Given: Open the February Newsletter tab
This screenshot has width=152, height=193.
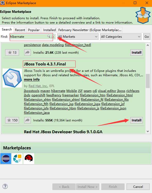Looking at the screenshot, I should click(x=90, y=30).
